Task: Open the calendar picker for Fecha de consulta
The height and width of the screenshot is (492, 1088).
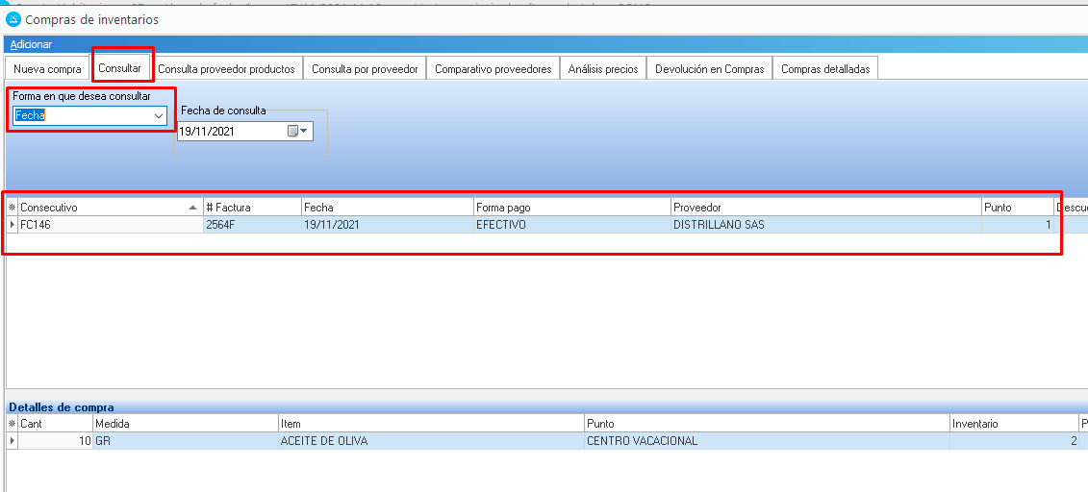Action: click(x=298, y=132)
